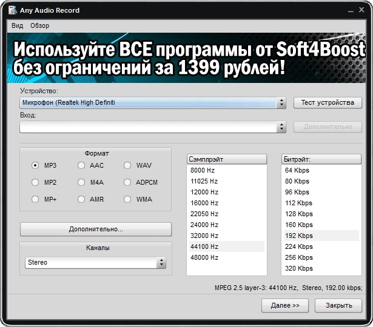Select 96 Kbps bitrate

tap(321, 192)
